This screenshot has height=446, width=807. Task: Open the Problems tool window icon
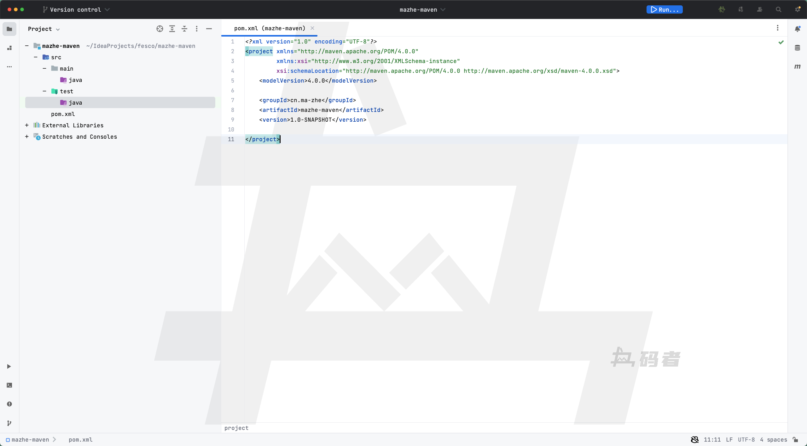click(9, 404)
